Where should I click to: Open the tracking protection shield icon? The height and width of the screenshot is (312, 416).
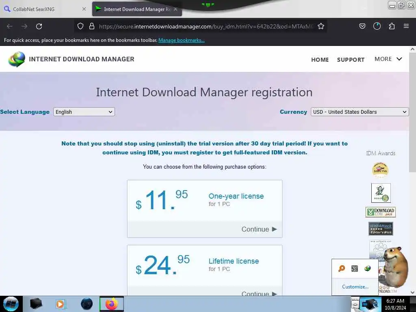80,26
